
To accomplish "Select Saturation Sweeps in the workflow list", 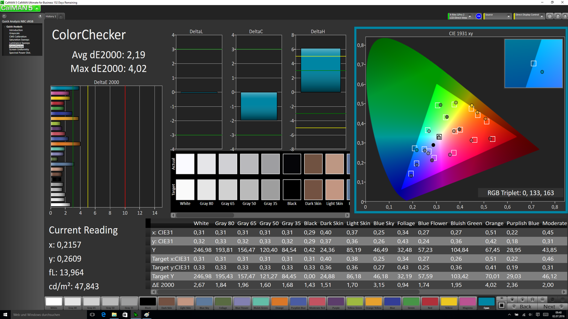I will [x=19, y=40].
